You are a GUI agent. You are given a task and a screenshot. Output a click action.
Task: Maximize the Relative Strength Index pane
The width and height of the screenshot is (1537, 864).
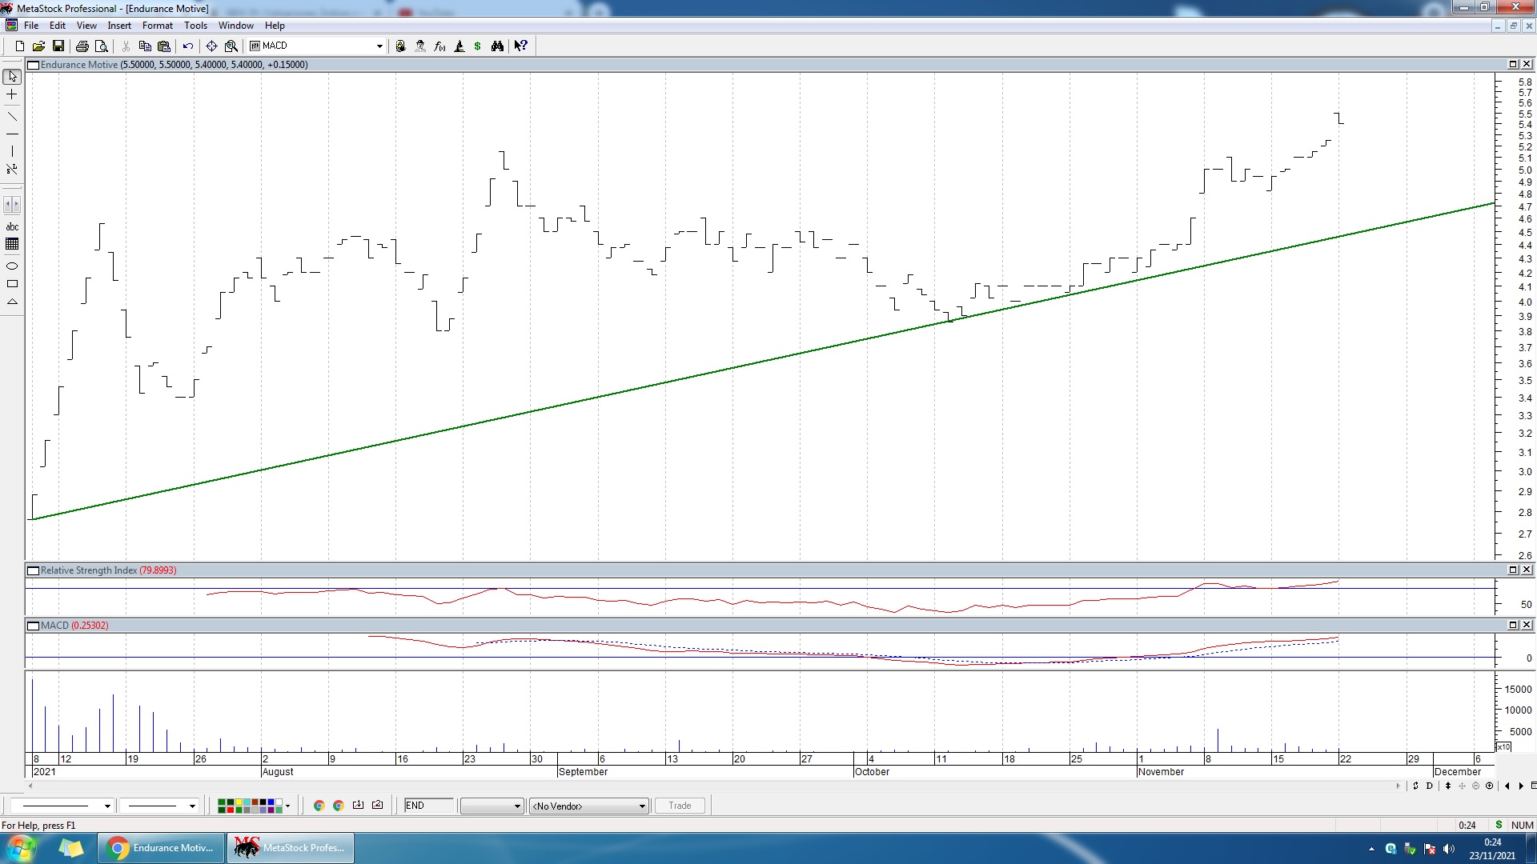click(1513, 570)
